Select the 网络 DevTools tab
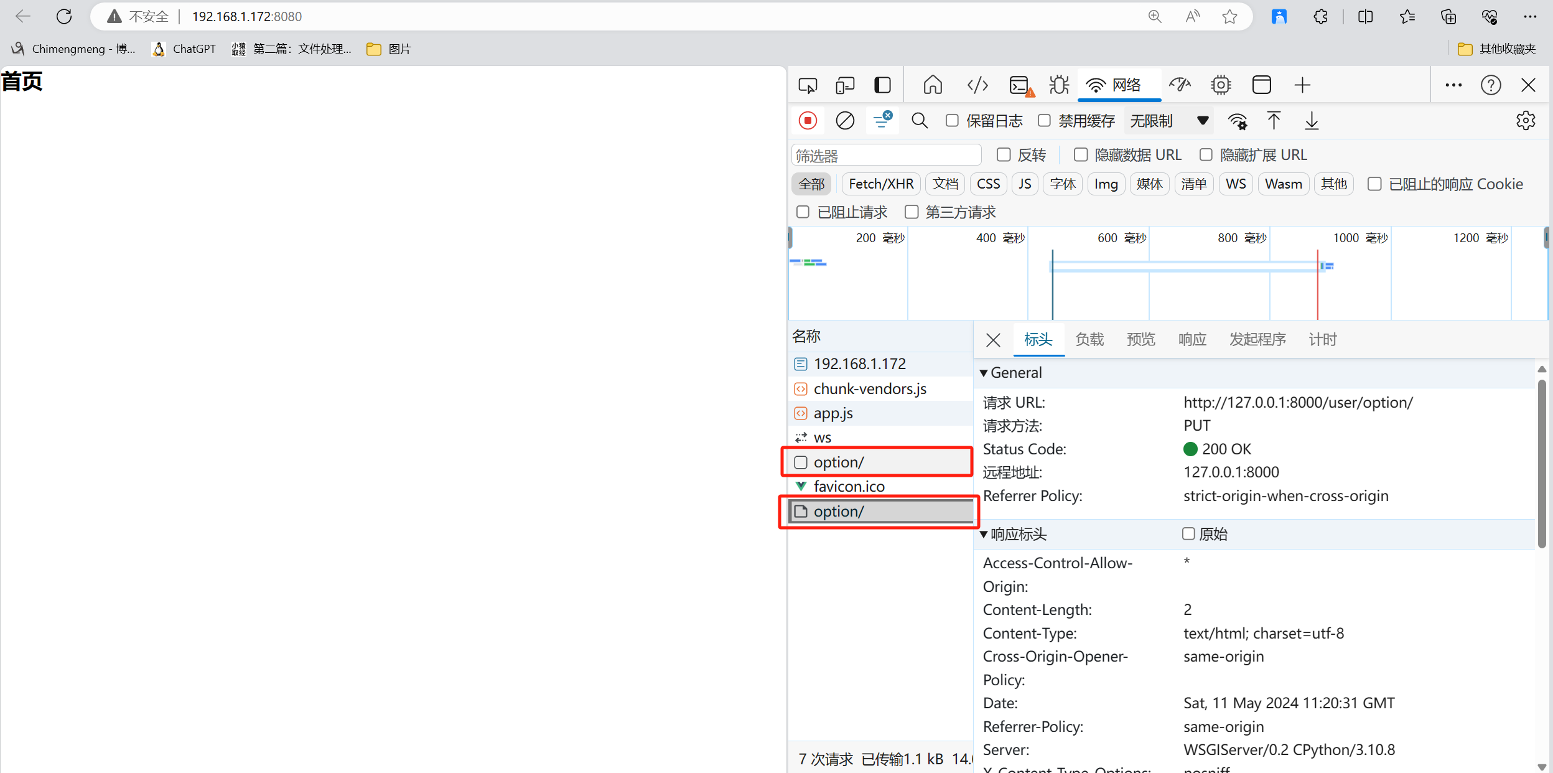Image resolution: width=1553 pixels, height=773 pixels. click(x=1119, y=85)
